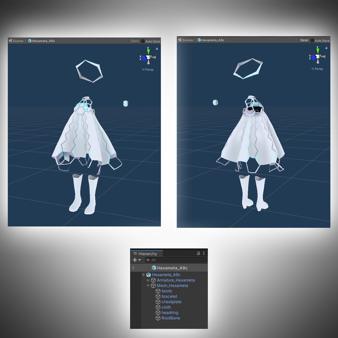Enable Auto Save in the right scene view
Image resolution: width=338 pixels, height=338 pixels.
click(312, 40)
